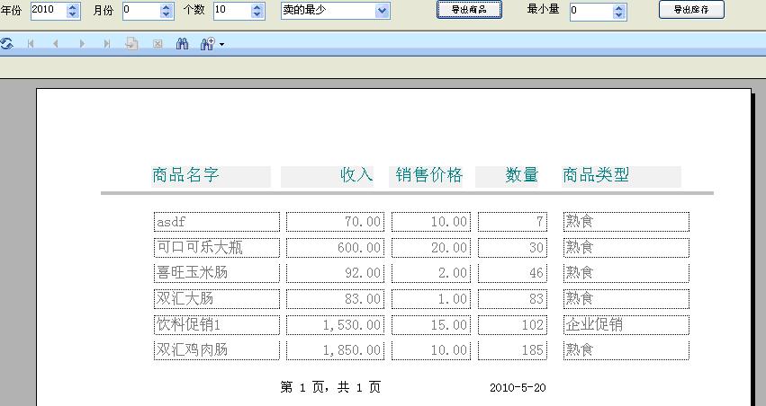
Task: Click the close current view icon
Action: click(158, 44)
